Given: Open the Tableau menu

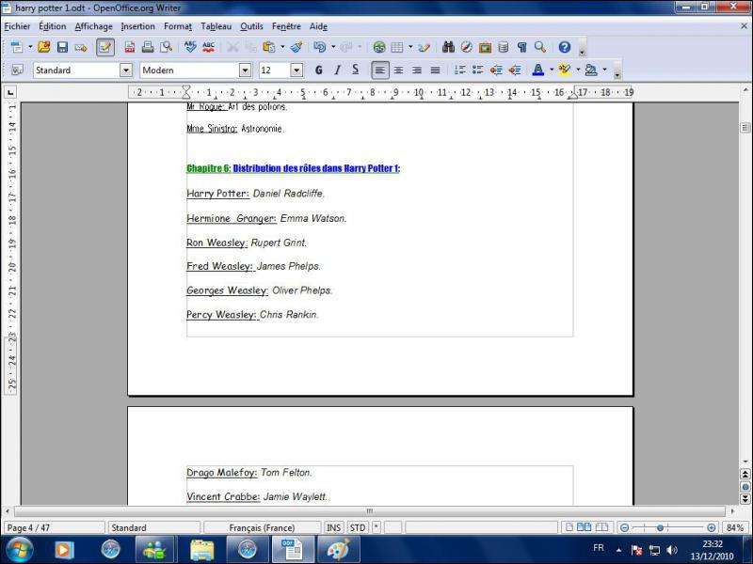Looking at the screenshot, I should tap(216, 26).
